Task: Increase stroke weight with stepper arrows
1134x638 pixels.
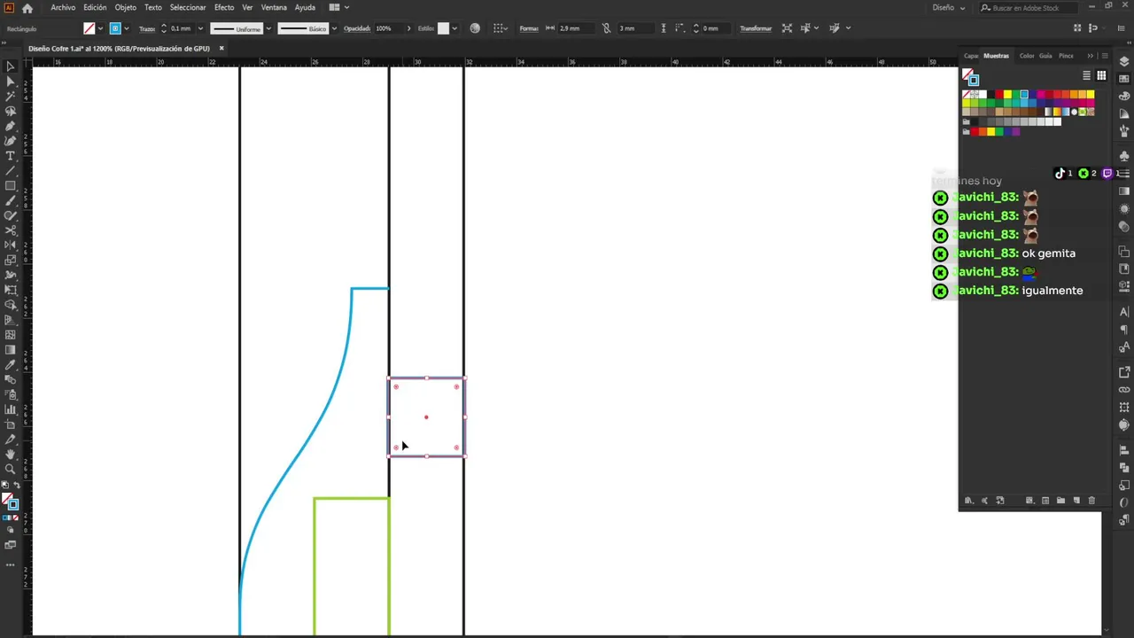Action: 163,26
